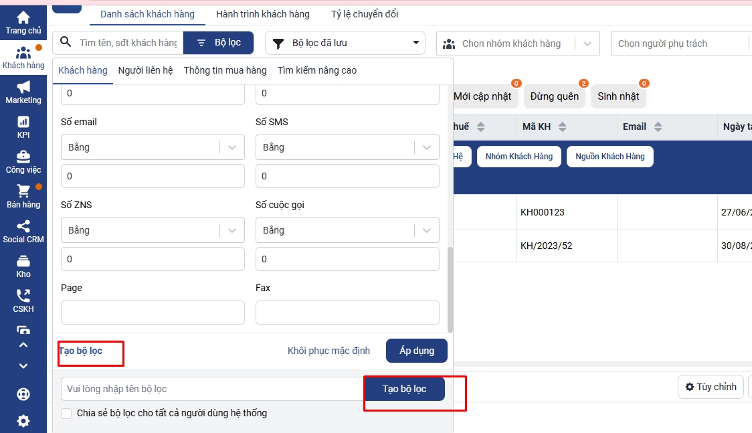Screen dimensions: 752x433
Task: Click the filter panel vertical scrollbar
Action: coord(450,288)
